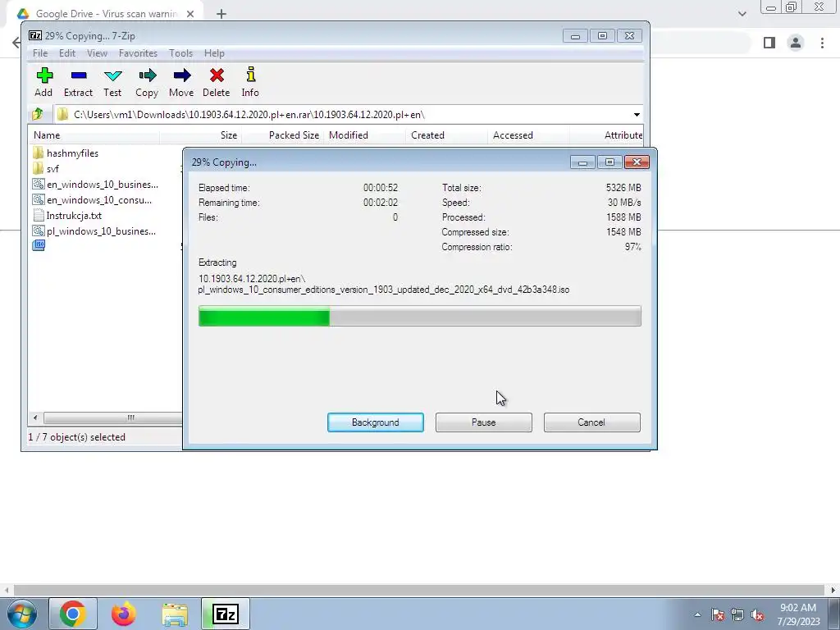Open the Tools menu
Image resolution: width=840 pixels, height=630 pixels.
(x=180, y=53)
